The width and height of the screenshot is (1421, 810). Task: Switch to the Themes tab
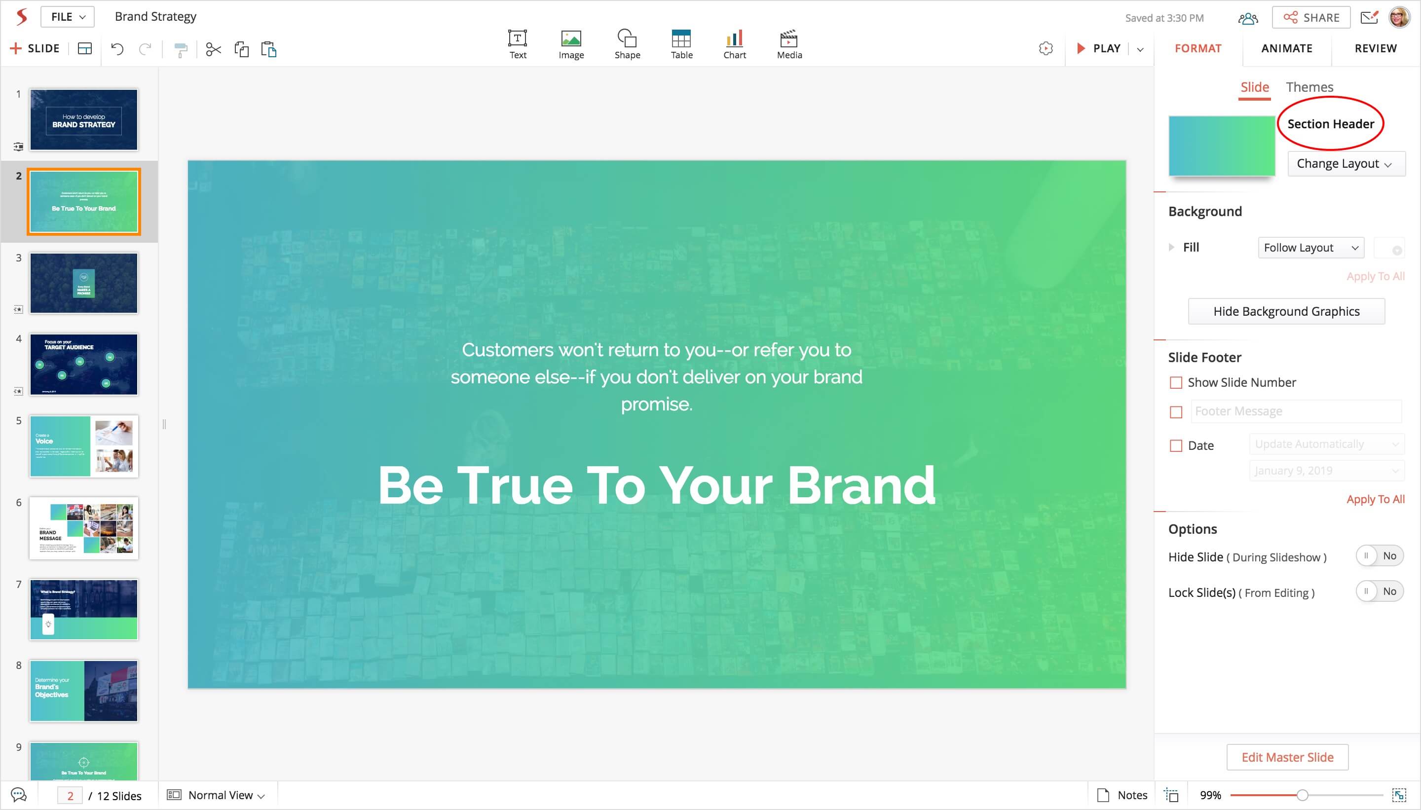pyautogui.click(x=1309, y=87)
